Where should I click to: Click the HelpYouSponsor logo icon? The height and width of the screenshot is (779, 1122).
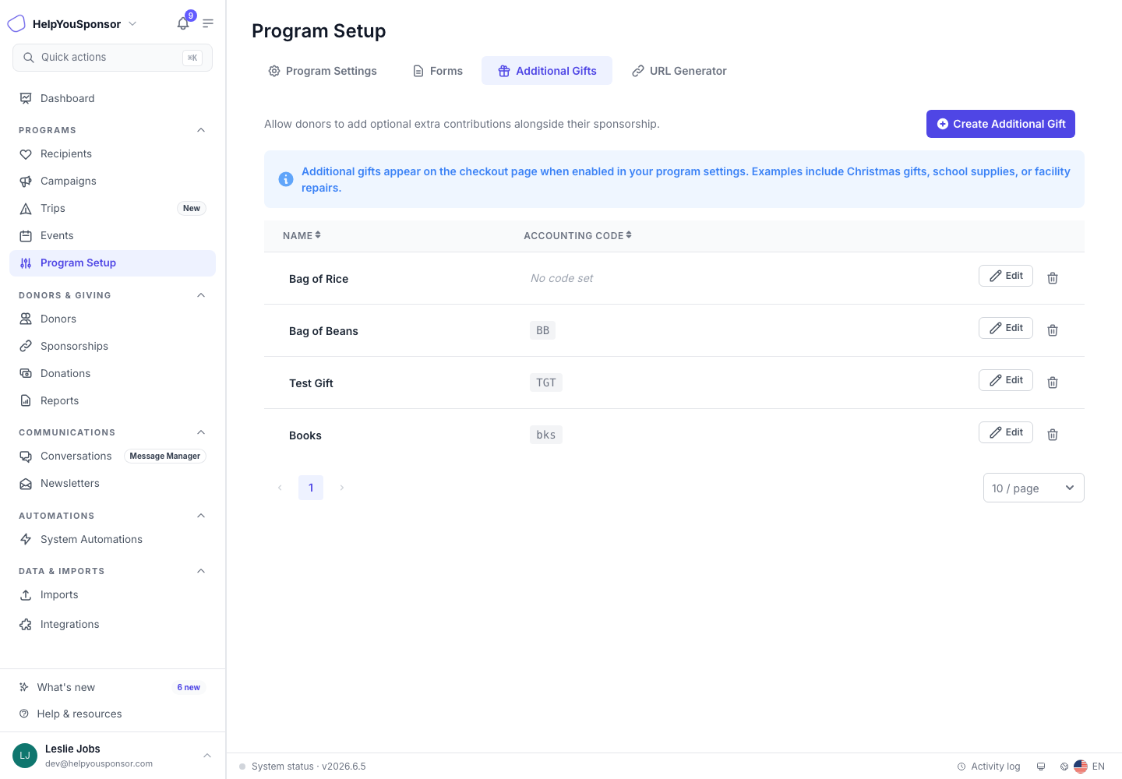[x=16, y=23]
